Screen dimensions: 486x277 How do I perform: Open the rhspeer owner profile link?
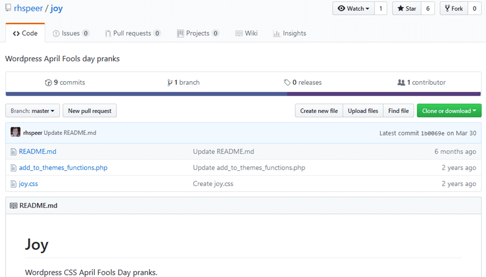[x=28, y=8]
